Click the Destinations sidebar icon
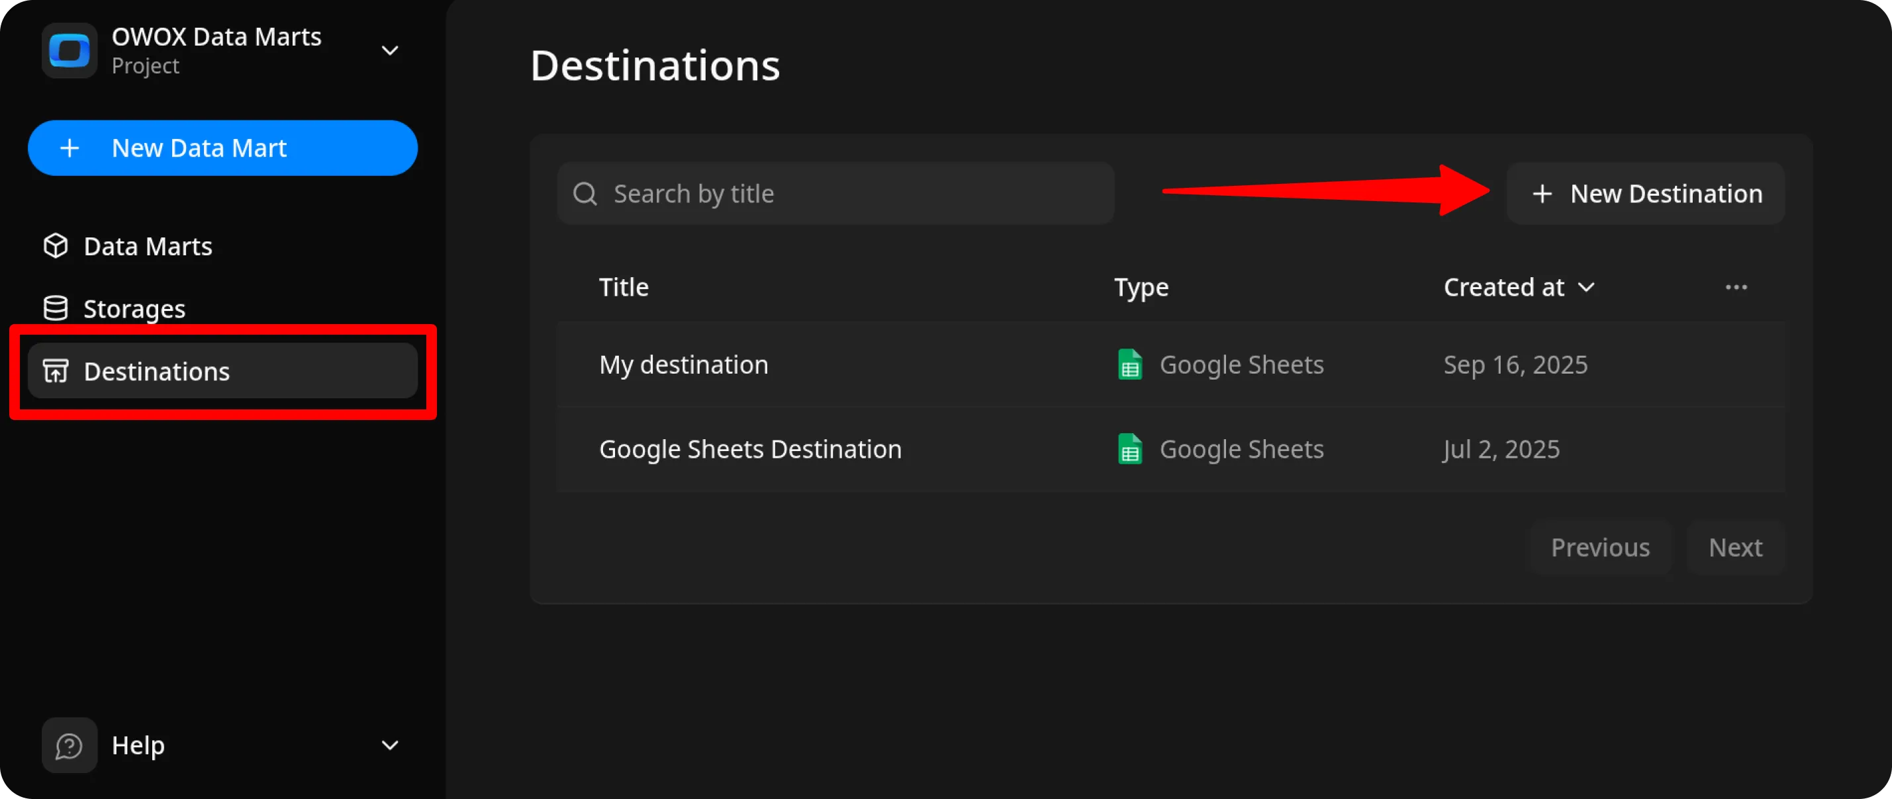The height and width of the screenshot is (799, 1892). [55, 371]
